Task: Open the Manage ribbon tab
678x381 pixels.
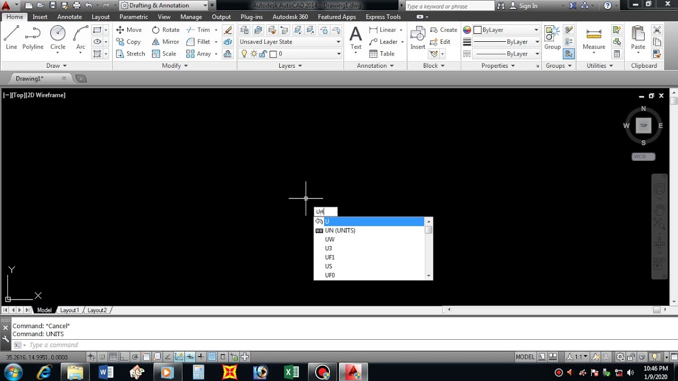Action: click(191, 17)
